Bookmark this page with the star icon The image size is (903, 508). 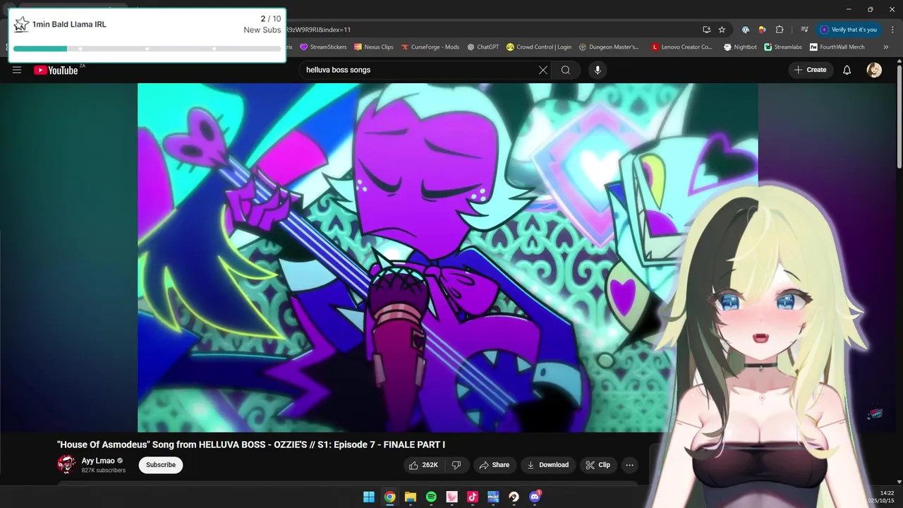coord(722,30)
